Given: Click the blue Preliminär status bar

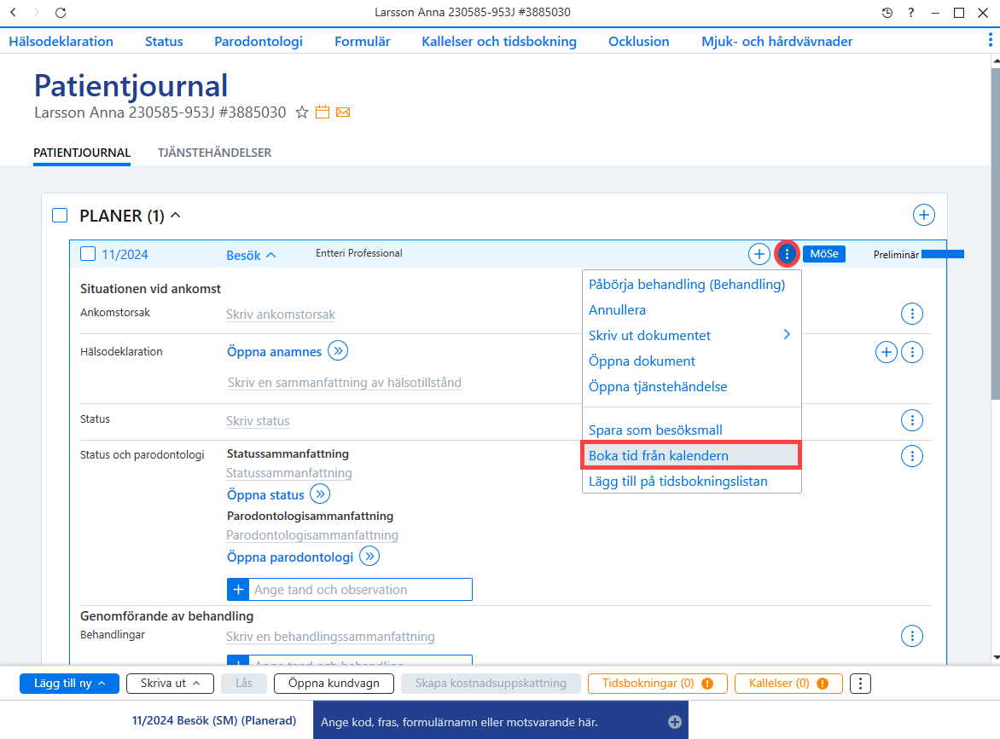Looking at the screenshot, I should [943, 254].
